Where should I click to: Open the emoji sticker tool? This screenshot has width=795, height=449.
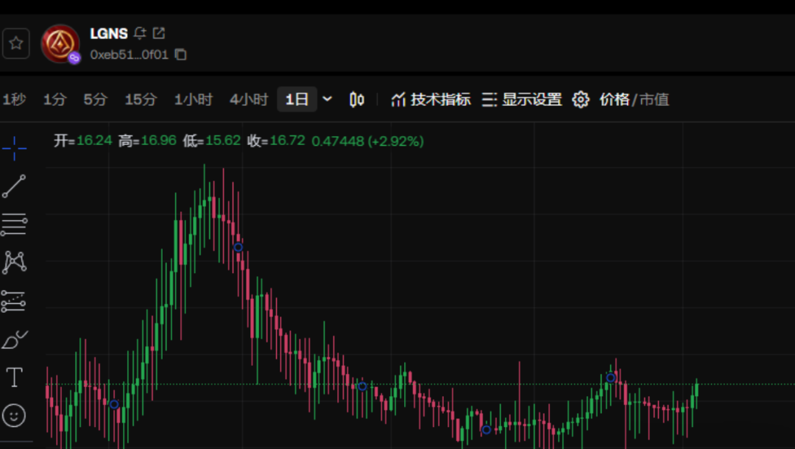tap(14, 416)
